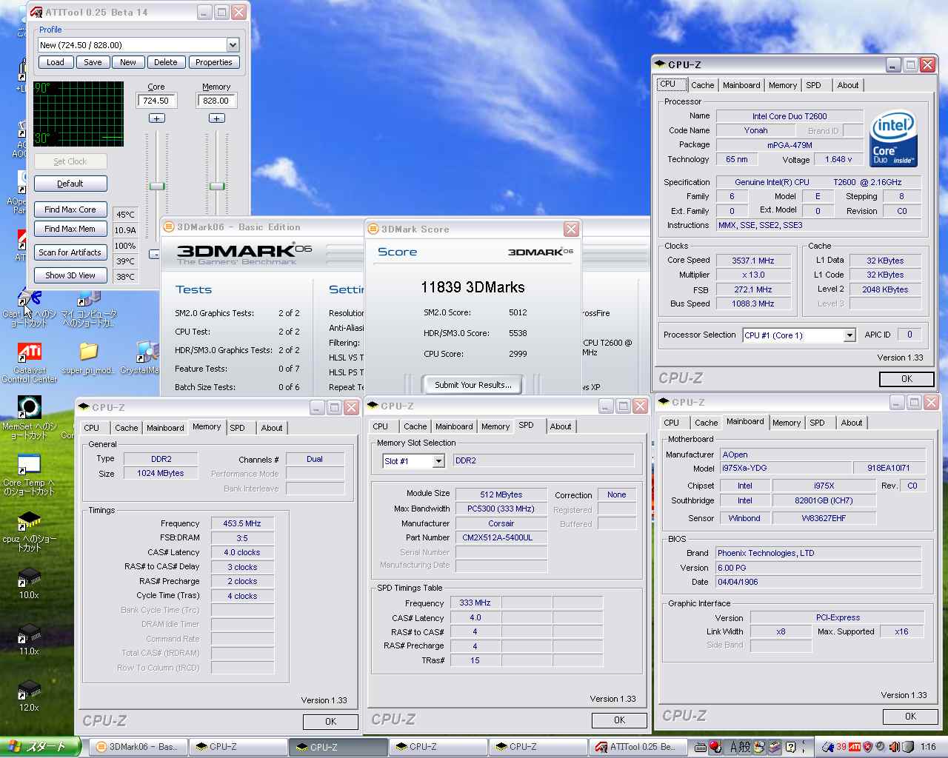Click Find Max Core button
948x758 pixels.
pos(70,209)
